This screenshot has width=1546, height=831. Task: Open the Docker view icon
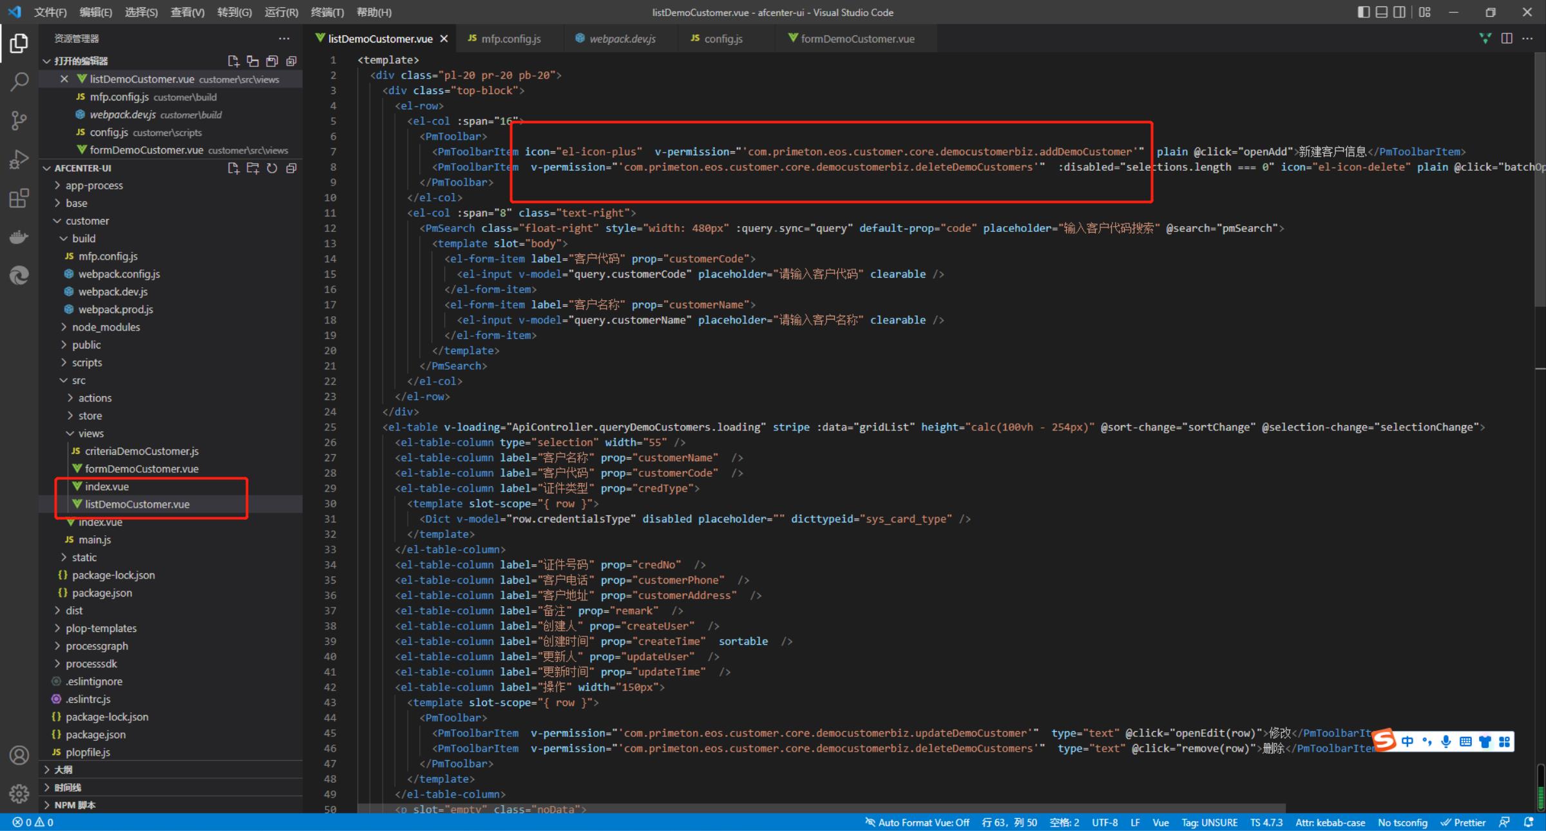point(19,237)
